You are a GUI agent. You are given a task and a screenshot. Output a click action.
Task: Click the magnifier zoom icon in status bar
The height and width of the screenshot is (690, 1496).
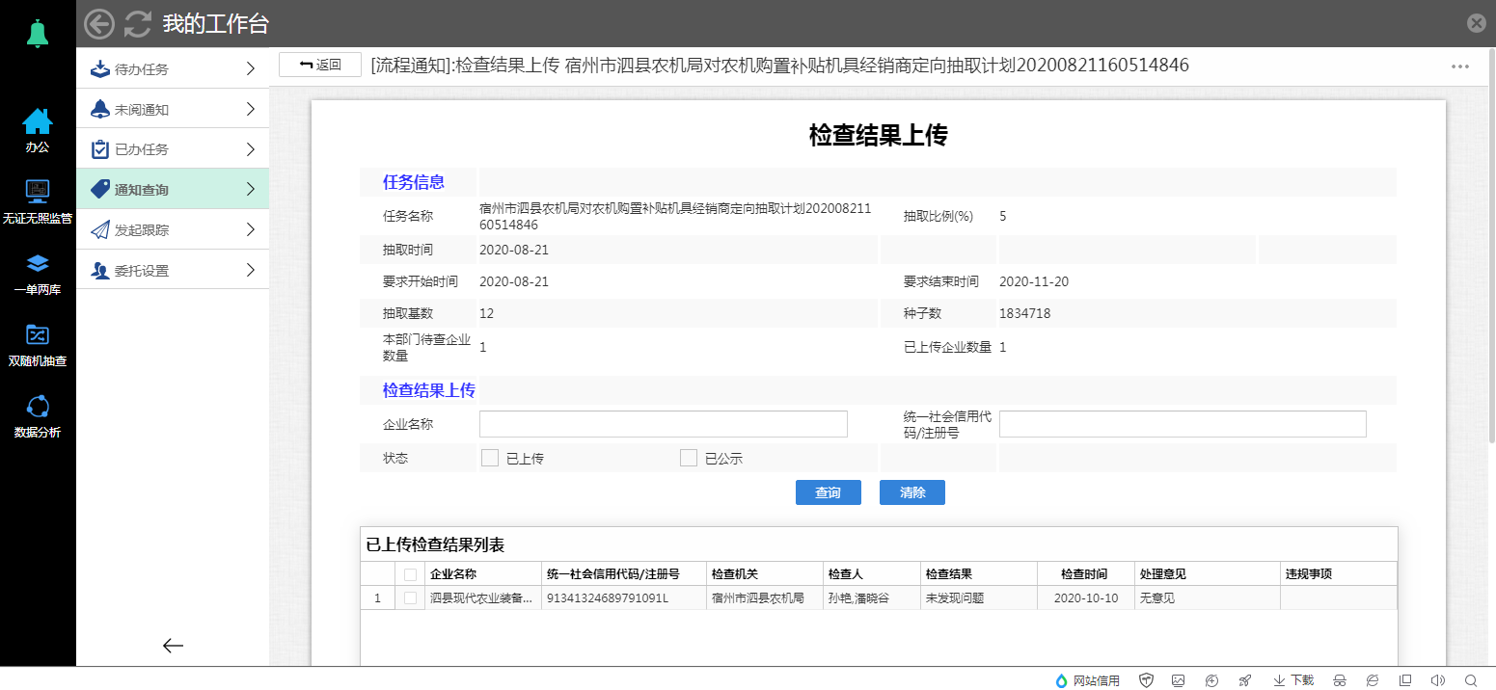pos(1471,680)
